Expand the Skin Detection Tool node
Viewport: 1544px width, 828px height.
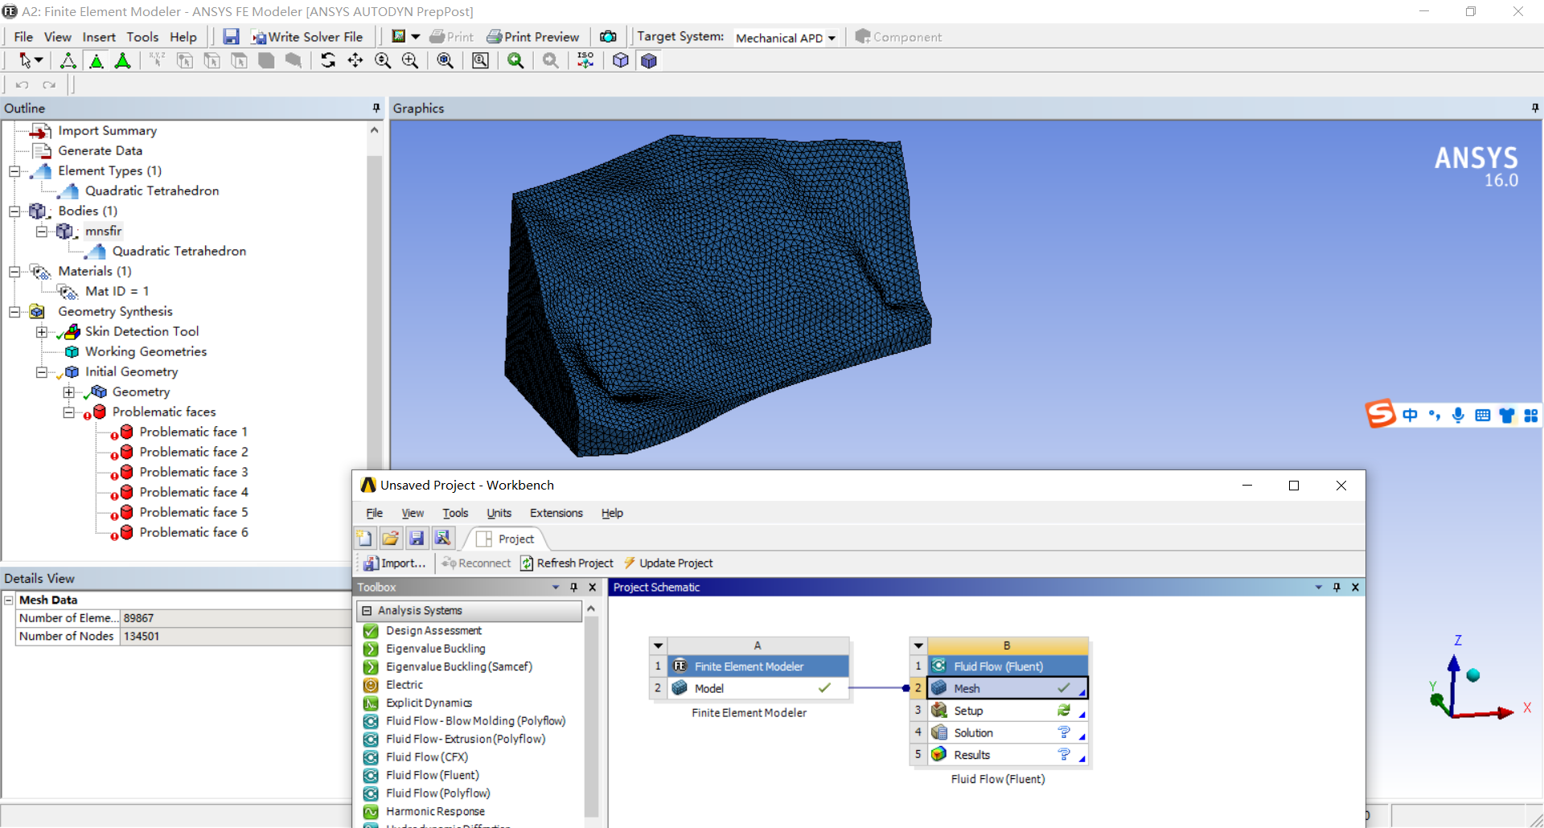[x=42, y=332]
